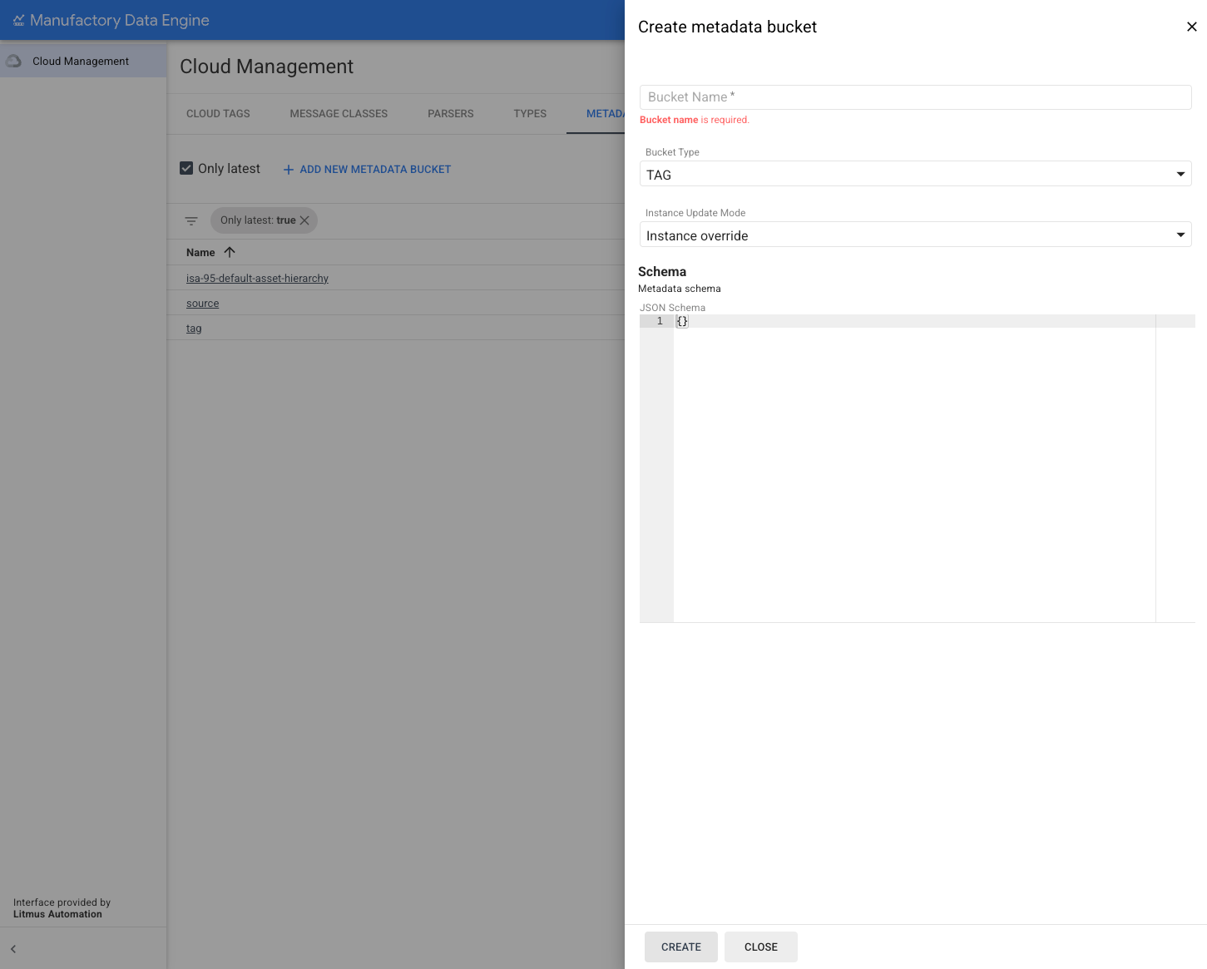Remove the 'Only latest: true' filter chip
Screen dimensions: 1207x969
(x=304, y=220)
